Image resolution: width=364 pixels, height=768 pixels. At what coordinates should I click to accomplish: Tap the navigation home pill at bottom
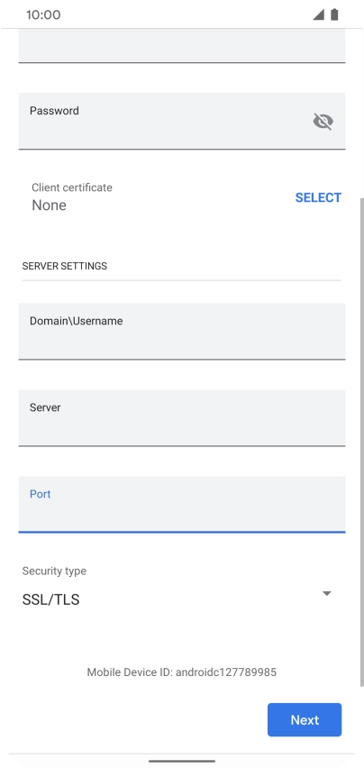(x=182, y=761)
